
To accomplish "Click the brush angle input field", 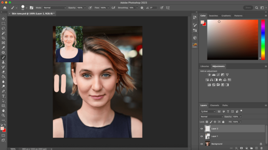I will coord(153,8).
